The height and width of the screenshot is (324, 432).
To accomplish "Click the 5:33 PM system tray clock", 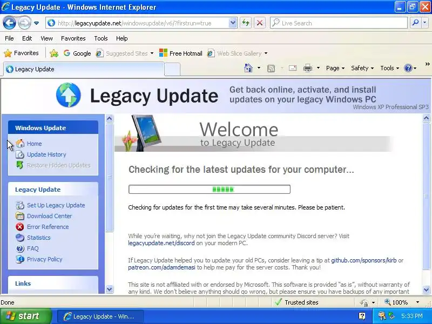I will point(411,316).
